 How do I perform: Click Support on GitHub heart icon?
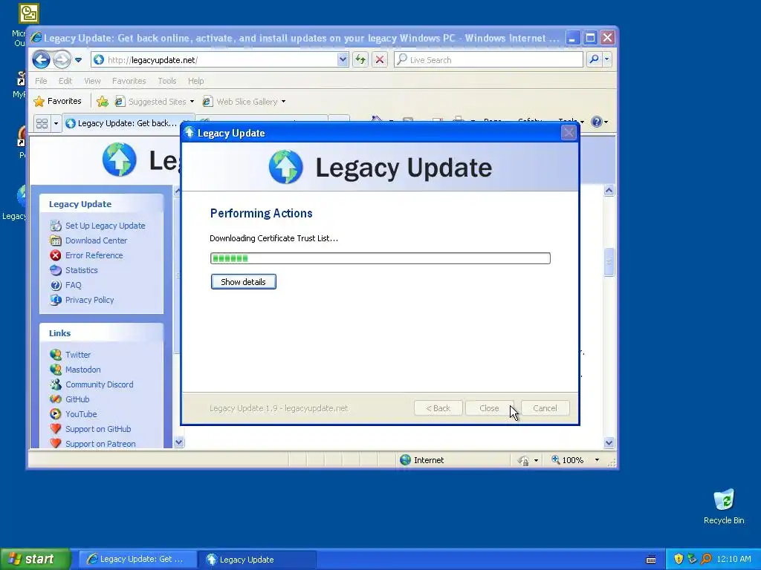coord(56,429)
